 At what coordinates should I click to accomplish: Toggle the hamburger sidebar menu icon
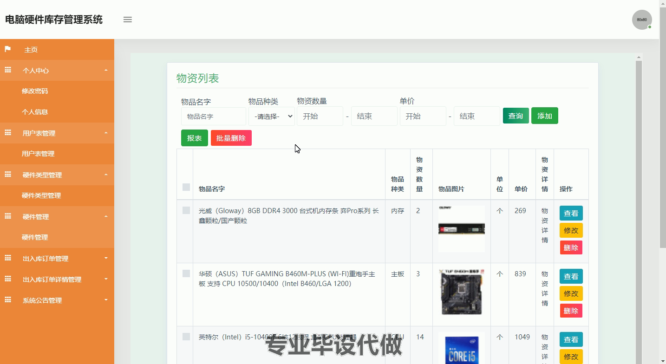point(128,19)
